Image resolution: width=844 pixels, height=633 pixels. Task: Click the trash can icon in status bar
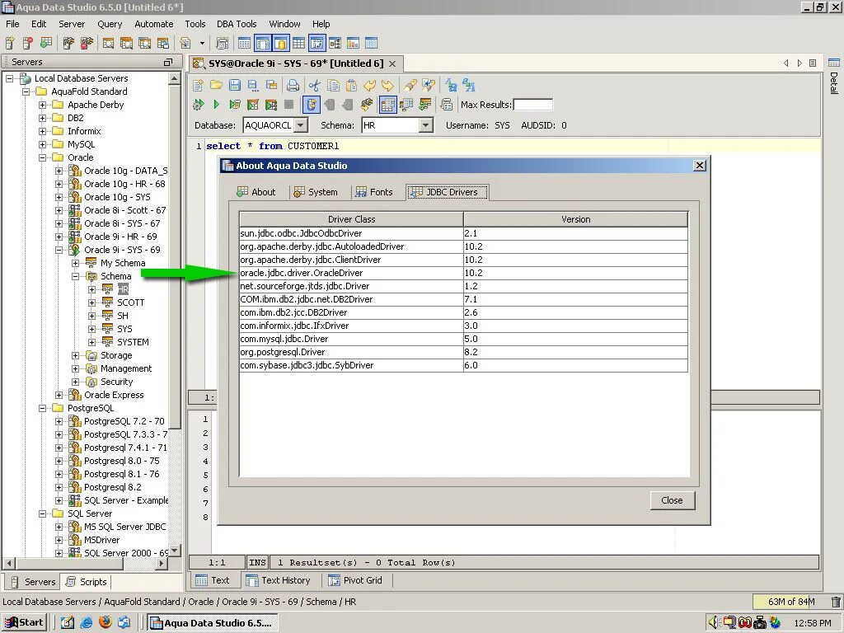836,602
